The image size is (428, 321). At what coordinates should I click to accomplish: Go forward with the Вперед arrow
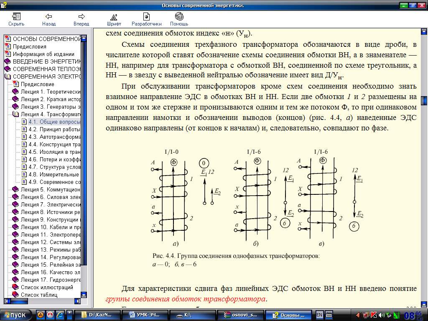tap(82, 19)
